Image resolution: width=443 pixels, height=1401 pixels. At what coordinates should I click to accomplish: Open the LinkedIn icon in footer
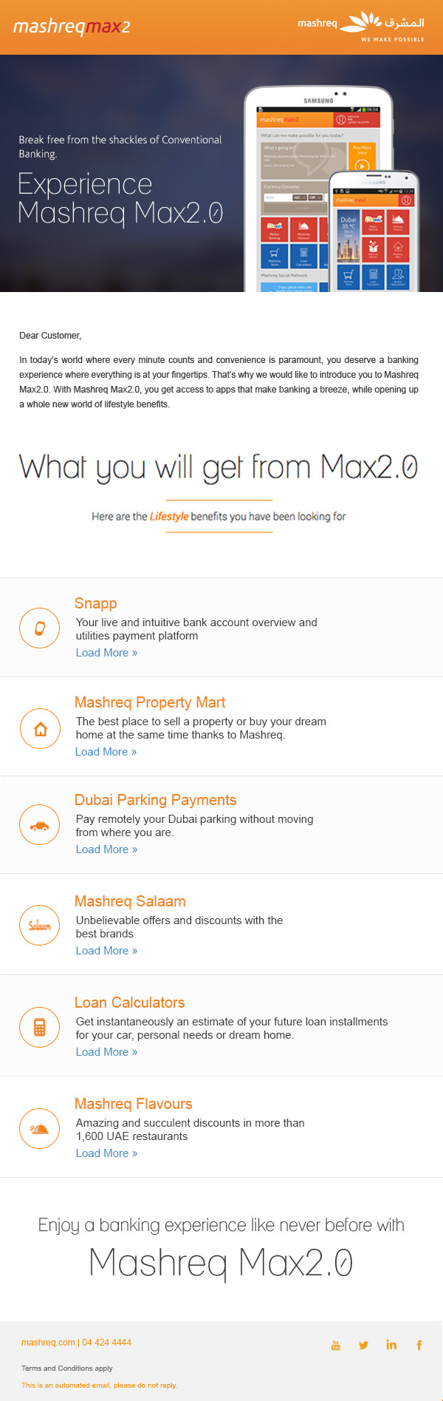click(391, 1345)
